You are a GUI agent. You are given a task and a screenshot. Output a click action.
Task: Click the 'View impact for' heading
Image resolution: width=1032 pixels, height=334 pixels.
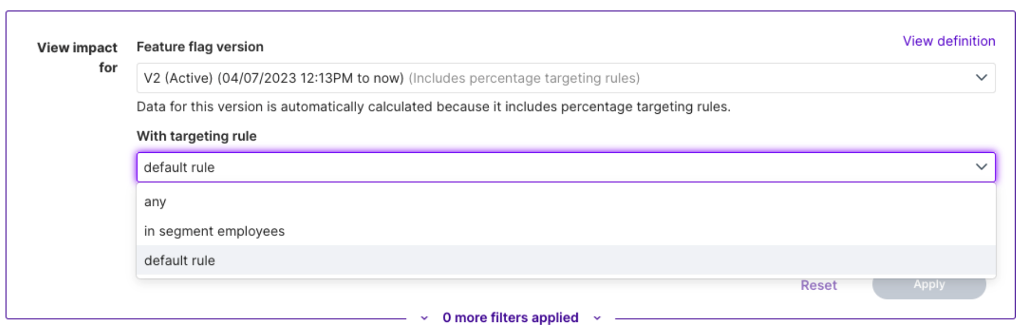tap(77, 57)
